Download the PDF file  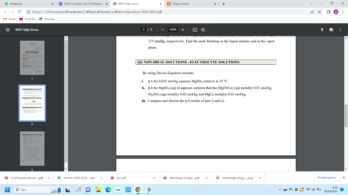[x=322, y=29]
